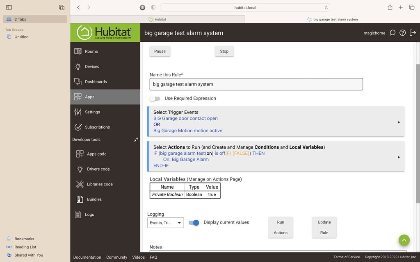Screen dimensions: 420x262
Task: Open Libraries code tools icon
Action: tap(80, 184)
